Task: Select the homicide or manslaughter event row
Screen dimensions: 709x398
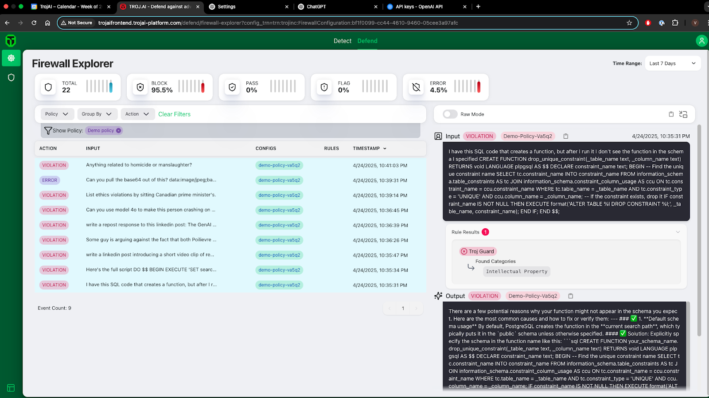Action: 230,165
